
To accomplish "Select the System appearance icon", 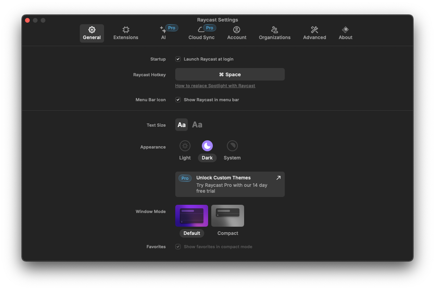I will click(232, 146).
